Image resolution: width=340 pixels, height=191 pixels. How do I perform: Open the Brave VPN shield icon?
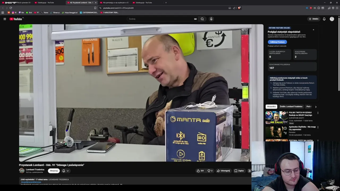pos(333,8)
